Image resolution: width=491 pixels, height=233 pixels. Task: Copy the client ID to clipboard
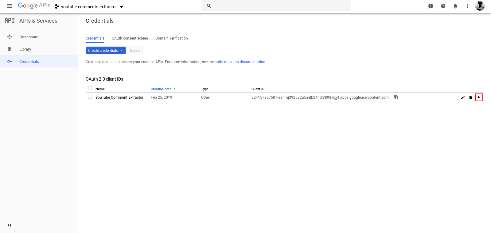coord(396,97)
